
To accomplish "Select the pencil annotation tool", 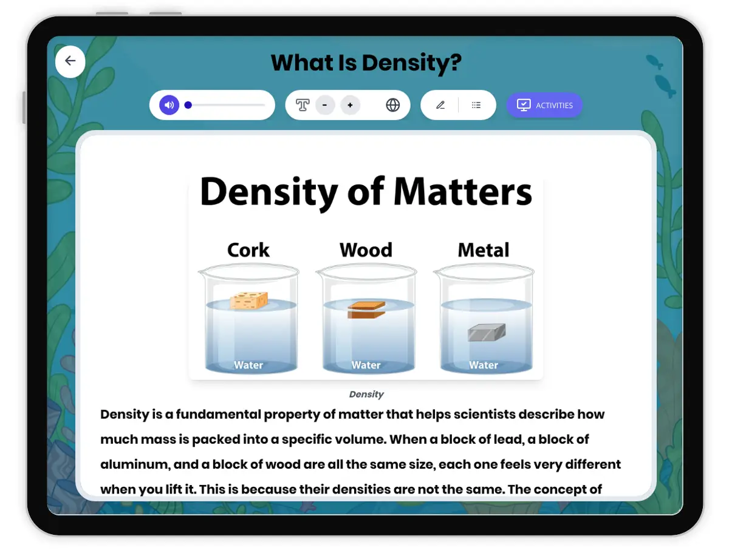I will [440, 105].
